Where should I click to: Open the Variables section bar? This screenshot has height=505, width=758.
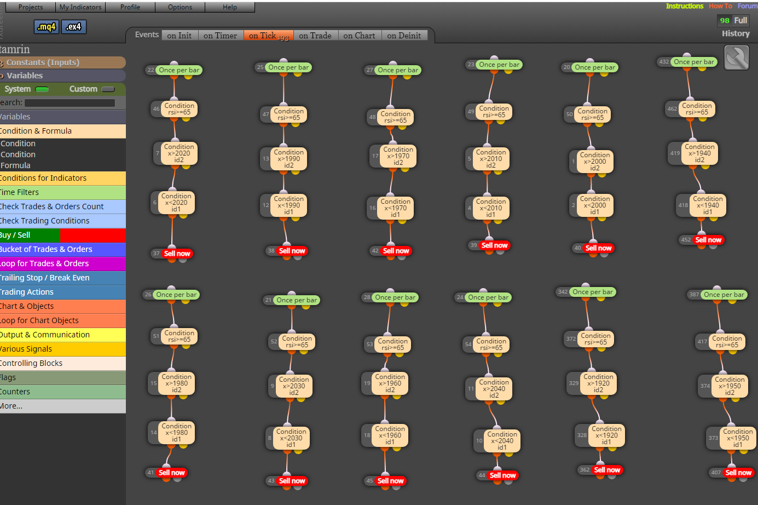pyautogui.click(x=63, y=76)
